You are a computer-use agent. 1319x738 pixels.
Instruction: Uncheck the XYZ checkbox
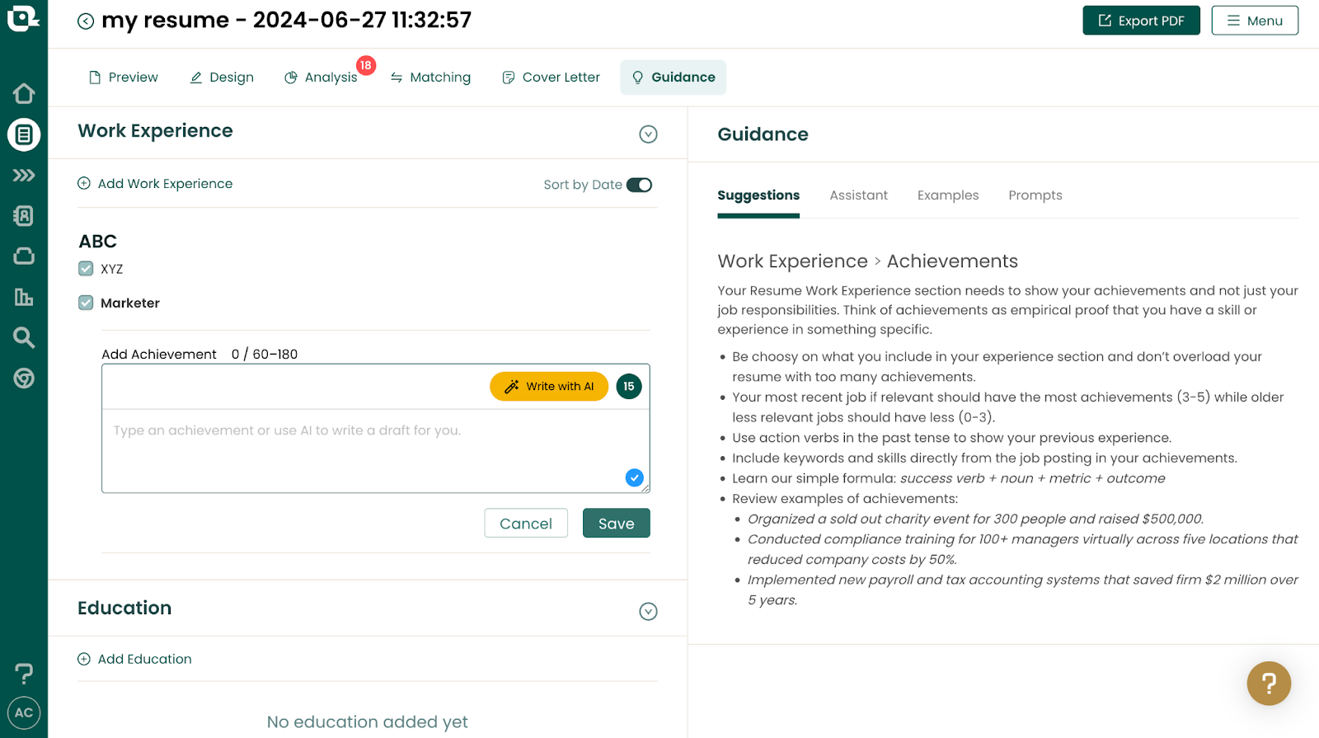pos(86,269)
